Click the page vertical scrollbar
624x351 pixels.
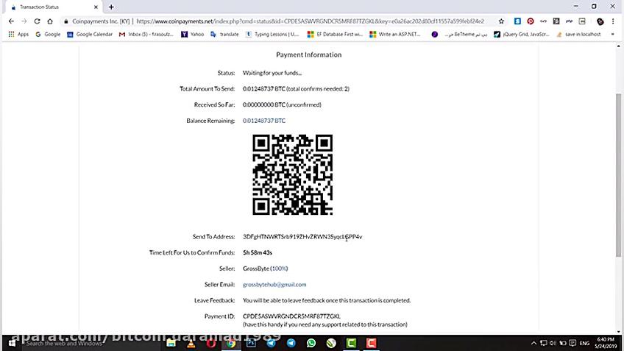(x=618, y=175)
